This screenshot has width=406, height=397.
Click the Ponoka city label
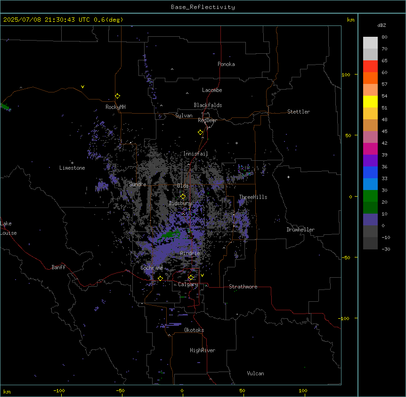pos(226,64)
